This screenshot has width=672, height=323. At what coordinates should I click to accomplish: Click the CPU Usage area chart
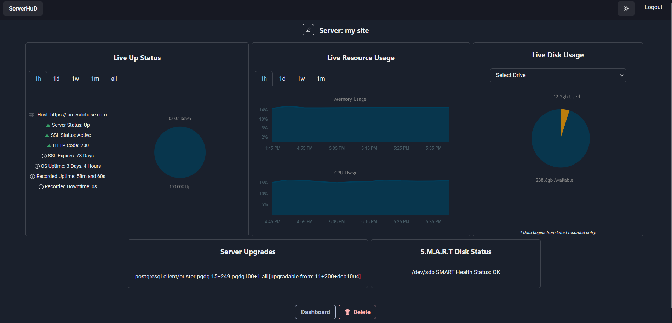361,197
